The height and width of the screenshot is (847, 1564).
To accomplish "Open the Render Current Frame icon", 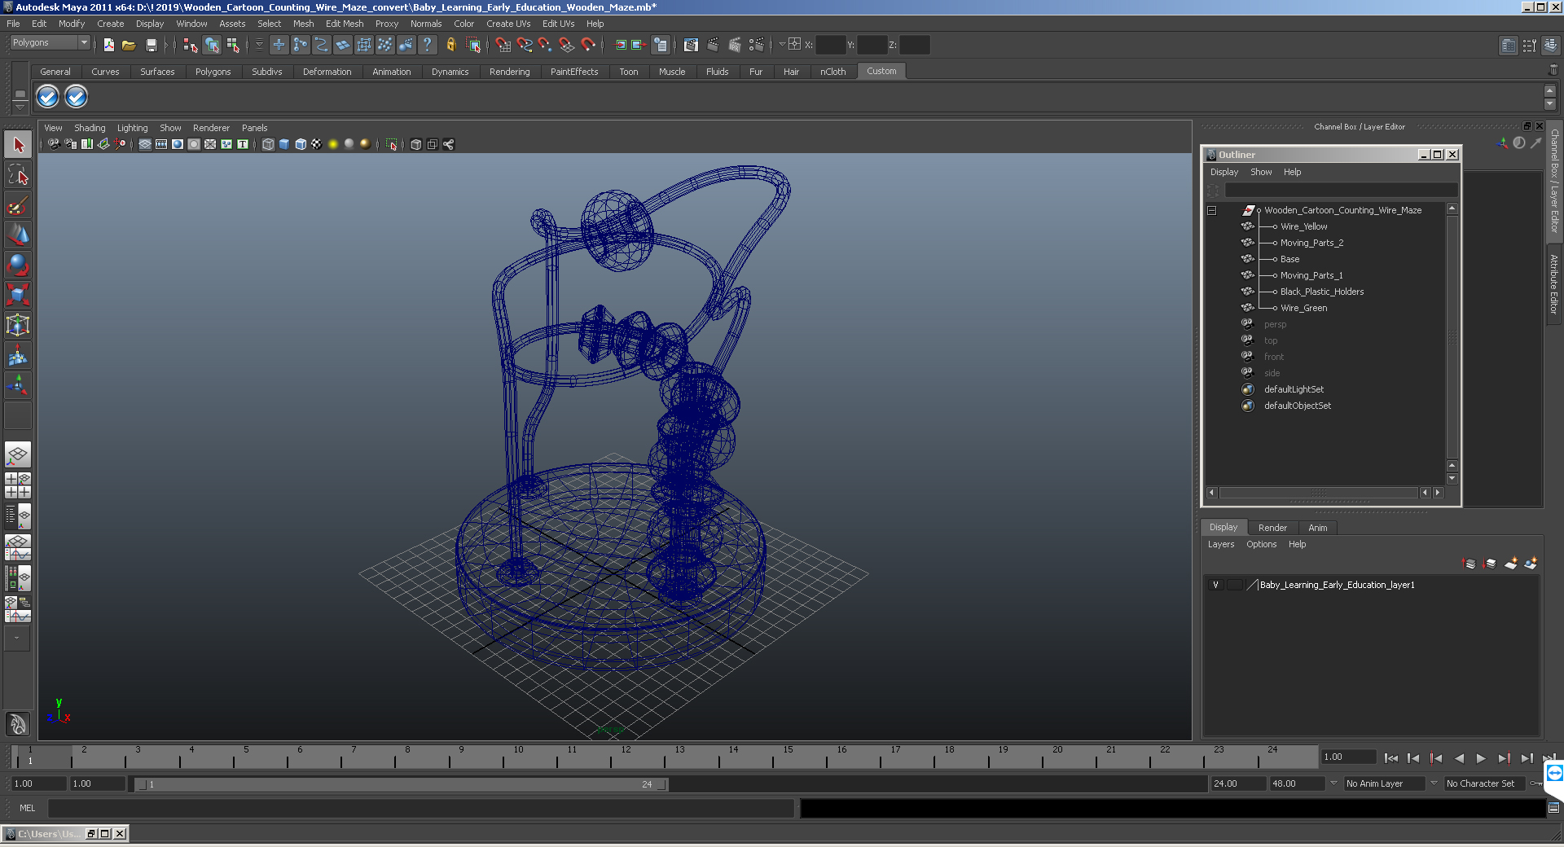I will (713, 45).
